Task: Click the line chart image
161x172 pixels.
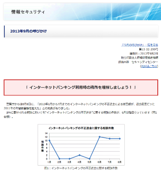Action: tap(81, 145)
